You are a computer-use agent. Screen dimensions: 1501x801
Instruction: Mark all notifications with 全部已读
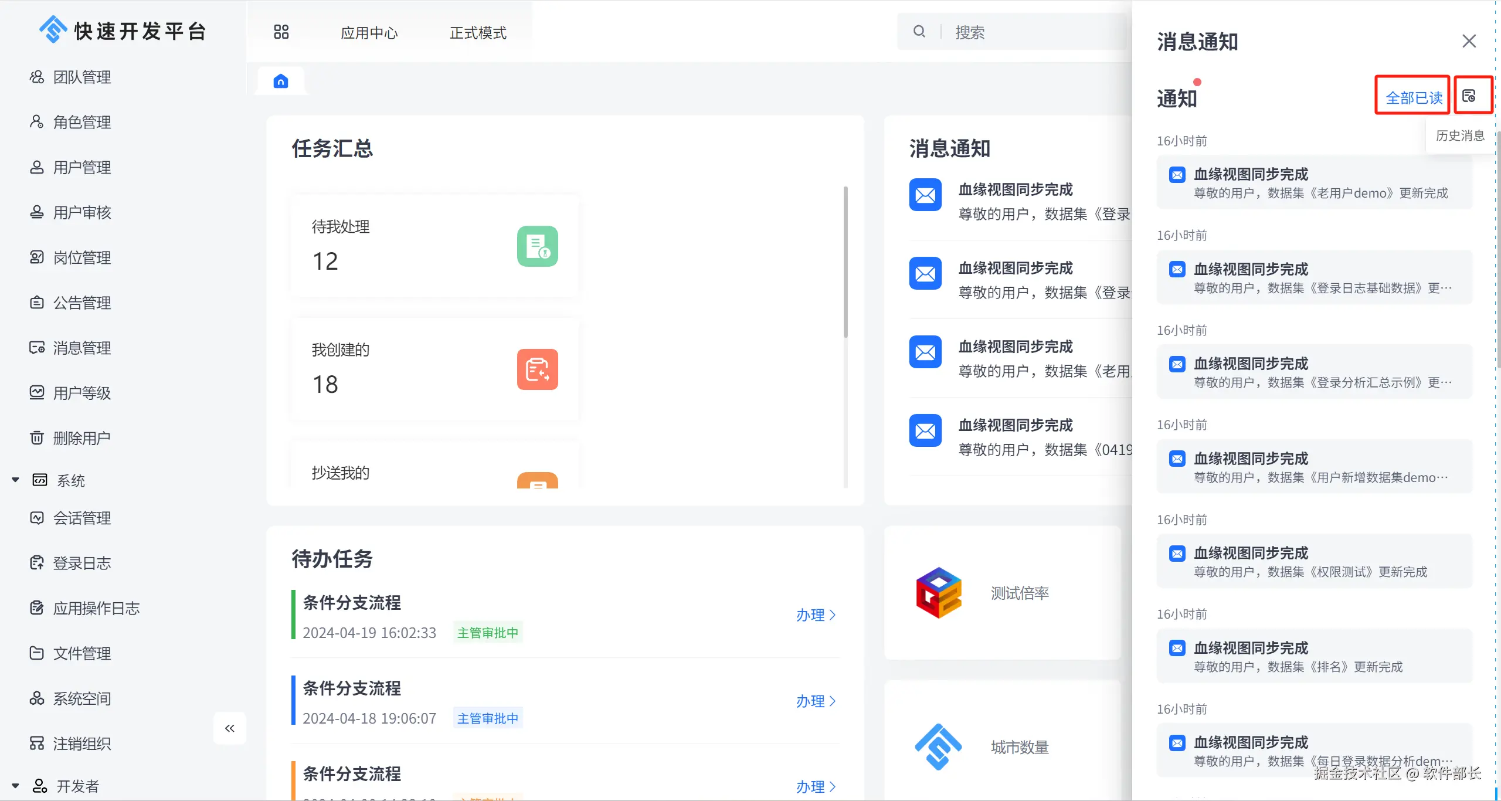pyautogui.click(x=1414, y=97)
